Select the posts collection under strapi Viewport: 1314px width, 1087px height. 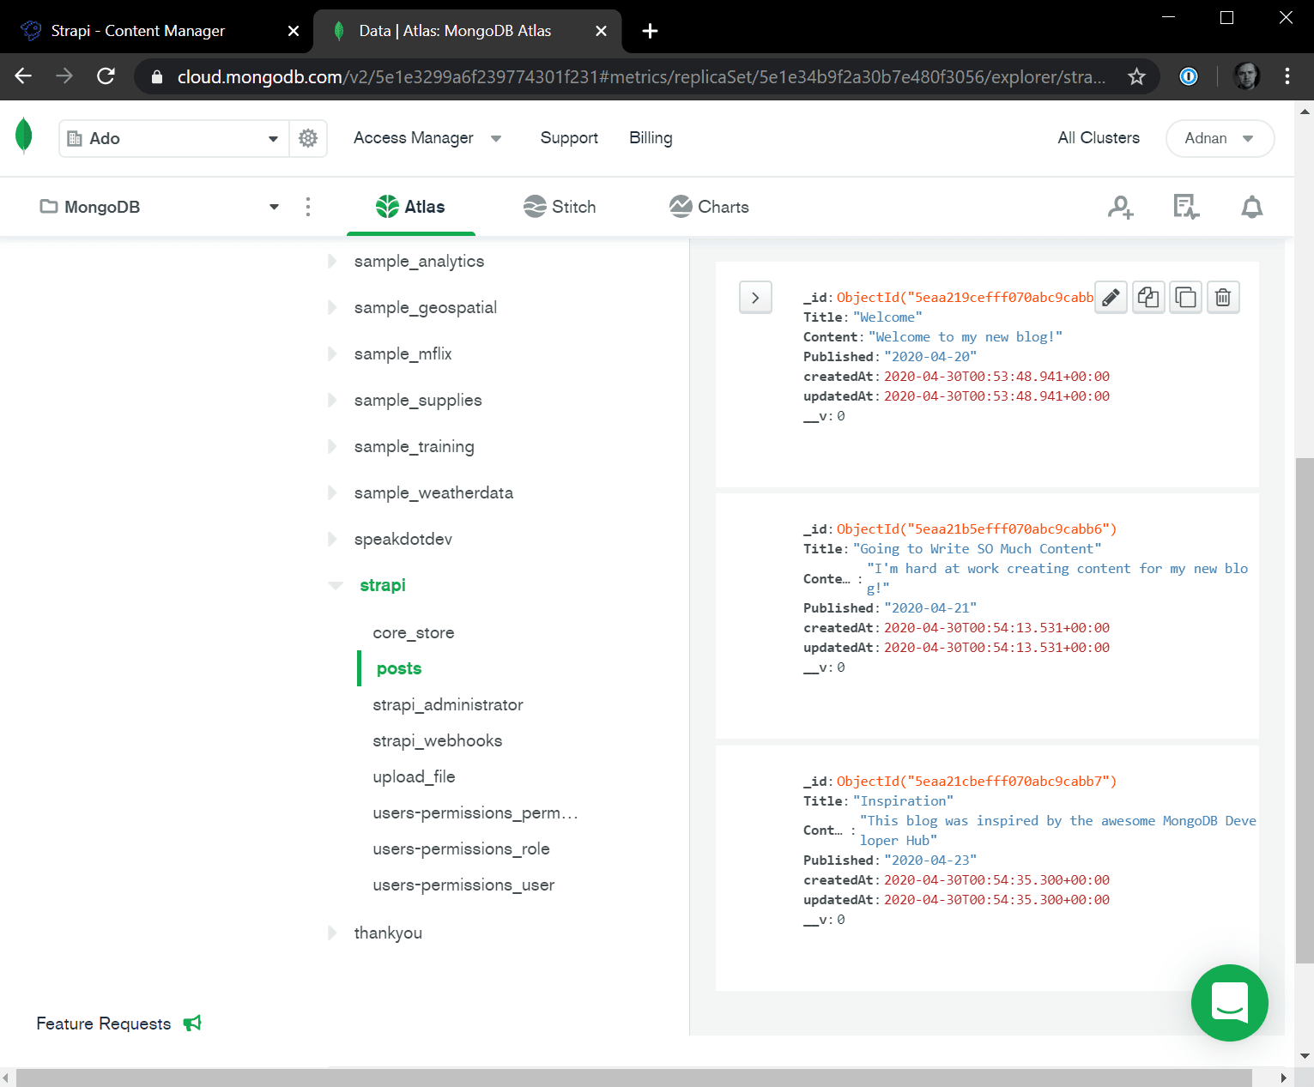pos(397,668)
